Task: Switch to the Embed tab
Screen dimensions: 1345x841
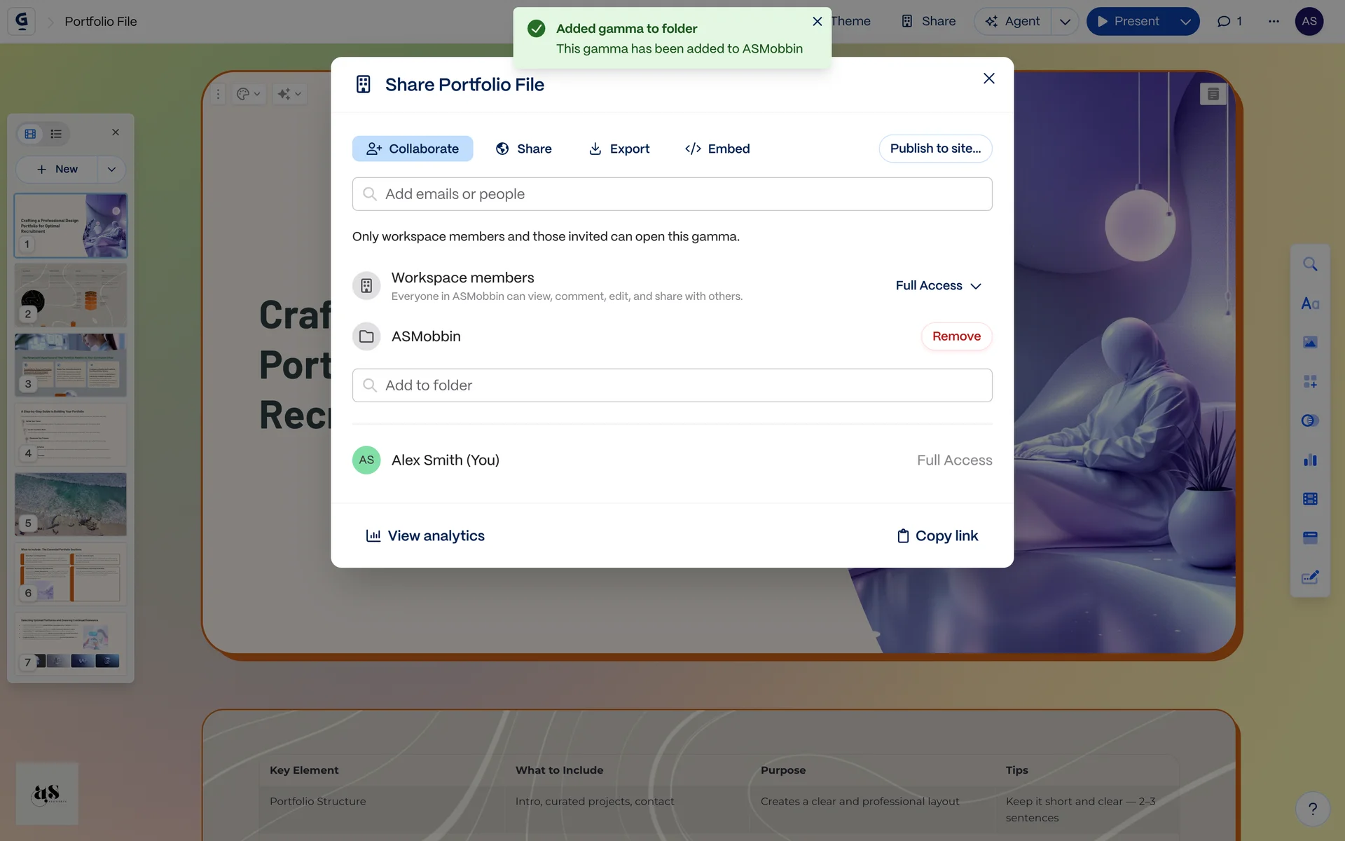Action: pos(717,149)
